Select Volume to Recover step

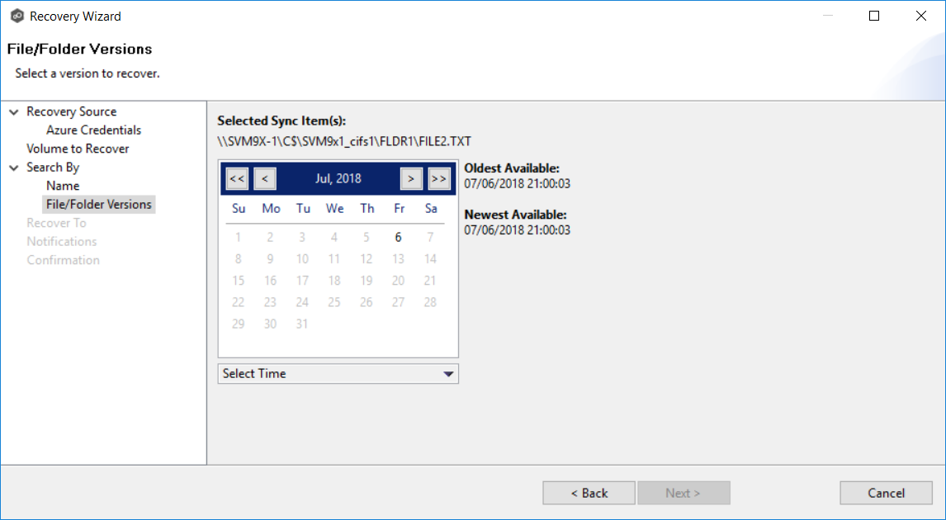point(78,149)
